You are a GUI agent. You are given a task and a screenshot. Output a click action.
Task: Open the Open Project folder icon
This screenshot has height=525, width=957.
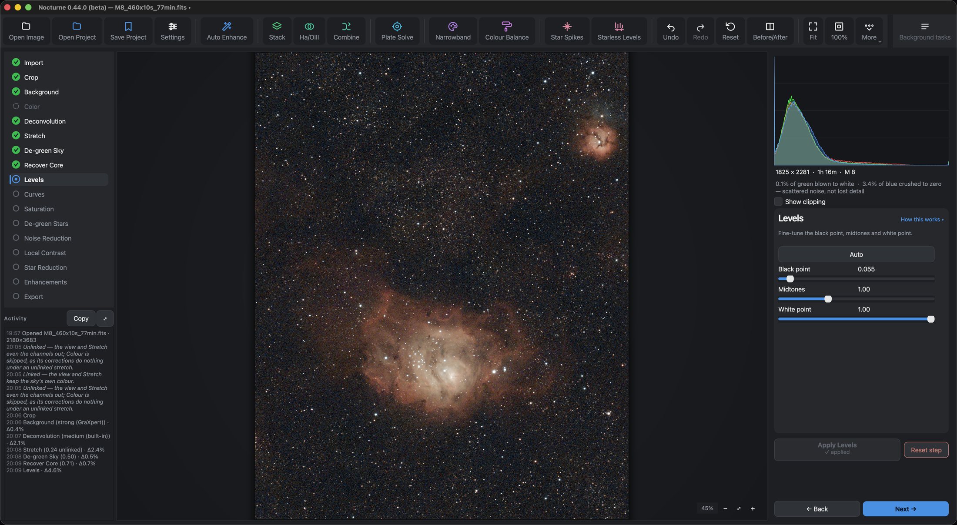click(x=77, y=27)
